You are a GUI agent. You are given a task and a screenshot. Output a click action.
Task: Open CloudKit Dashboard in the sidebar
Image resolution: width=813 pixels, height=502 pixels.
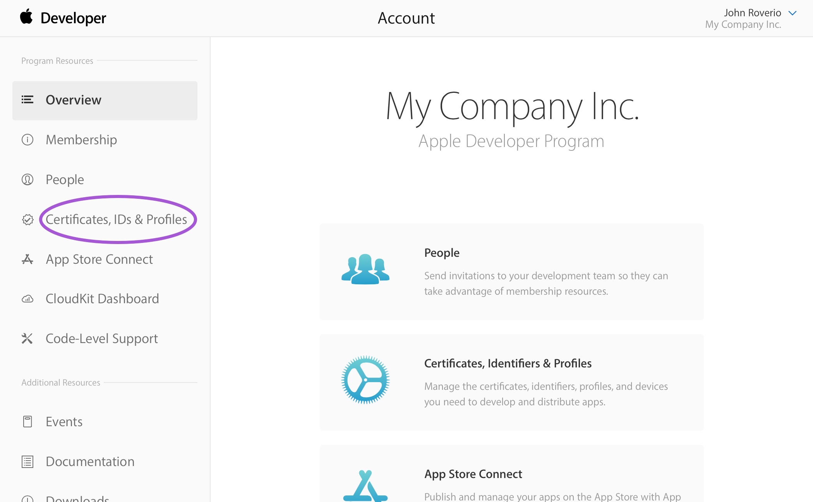click(x=102, y=299)
